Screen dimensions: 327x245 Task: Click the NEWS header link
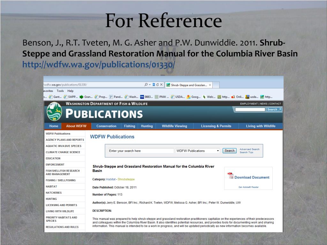pyautogui.click(x=263, y=104)
